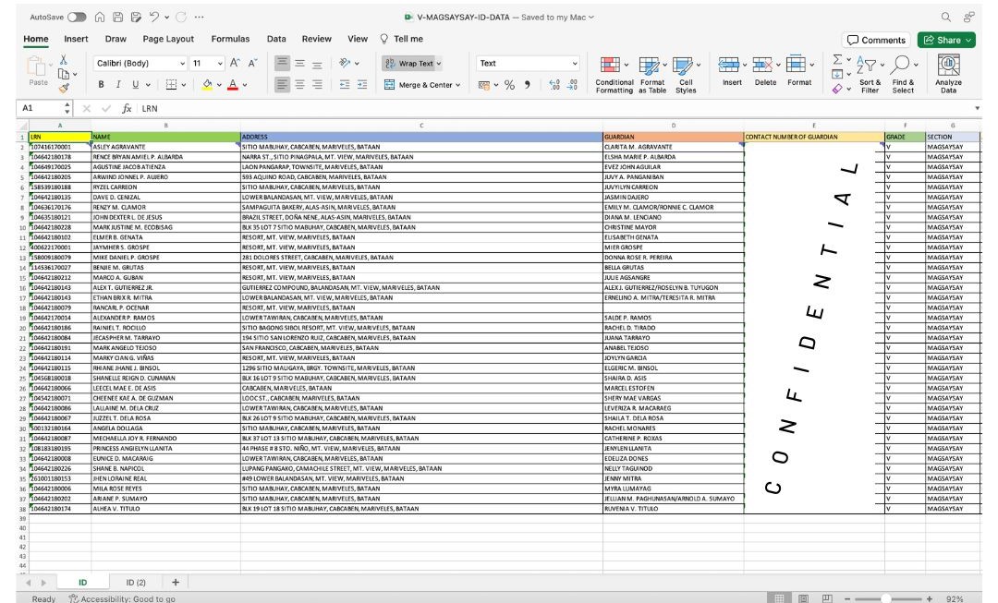
Task: Toggle the align right button
Action: [317, 85]
